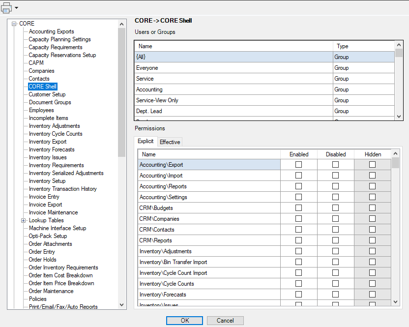Image resolution: width=409 pixels, height=327 pixels.
Task: Enable Accounting\Export permission checkbox
Action: 299,164
